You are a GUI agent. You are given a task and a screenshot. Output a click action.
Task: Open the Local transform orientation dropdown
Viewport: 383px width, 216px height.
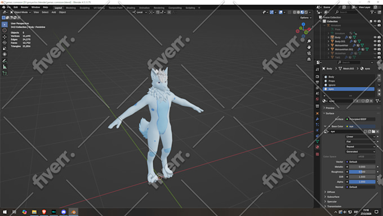tap(140, 12)
